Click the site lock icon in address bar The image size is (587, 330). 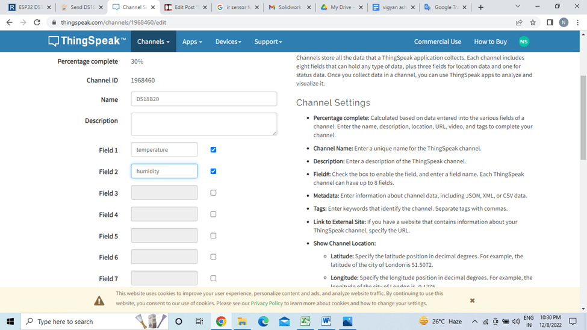54,22
